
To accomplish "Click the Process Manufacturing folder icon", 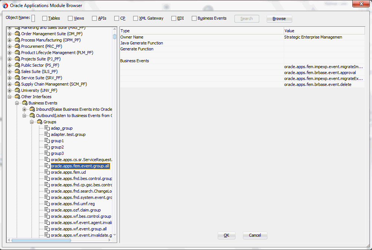I will [x=17, y=40].
